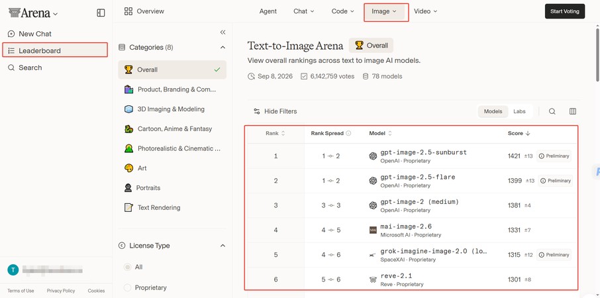Click the Rank Spread info icon
Viewport: 600px width, 298px height.
coord(348,134)
